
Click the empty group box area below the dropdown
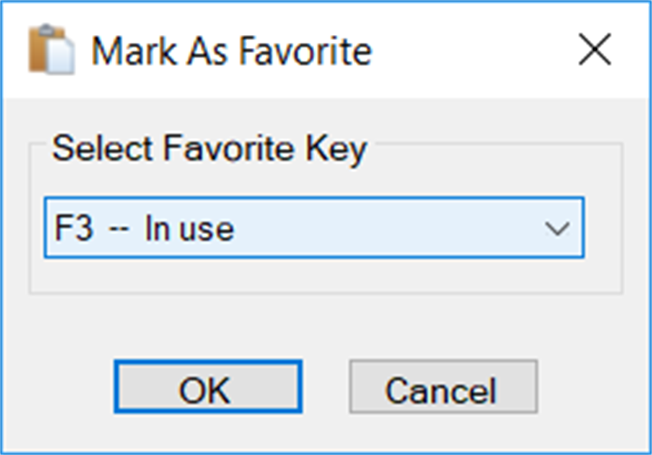325,275
